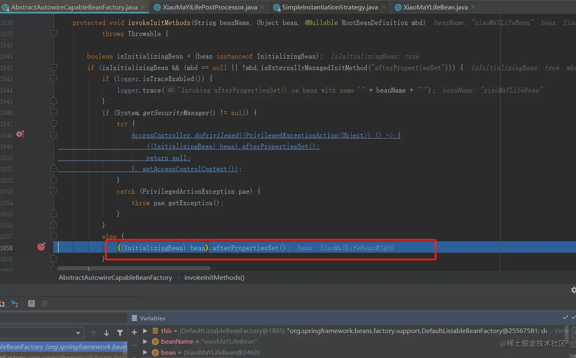Click line number 1841 in the gutter
This screenshot has width=576, height=358.
pyautogui.click(x=7, y=57)
